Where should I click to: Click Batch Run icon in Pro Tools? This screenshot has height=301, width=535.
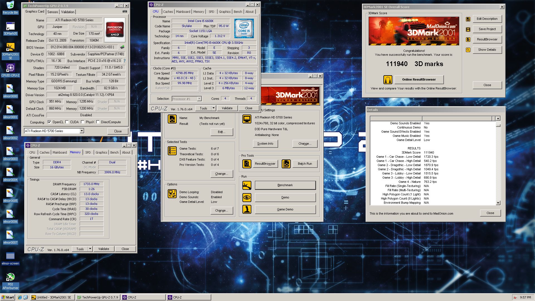pos(286,164)
